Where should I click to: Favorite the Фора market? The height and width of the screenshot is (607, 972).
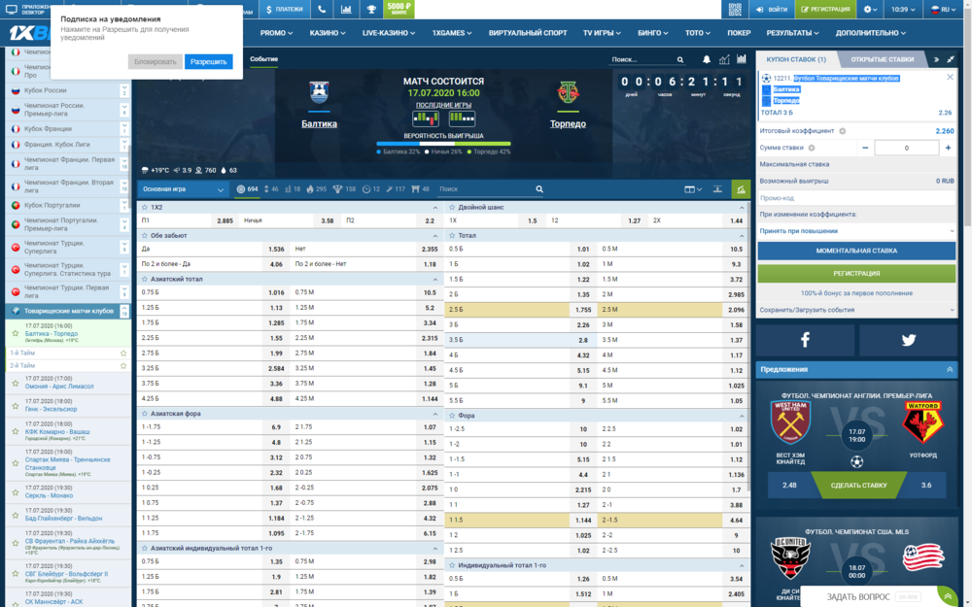pos(452,417)
